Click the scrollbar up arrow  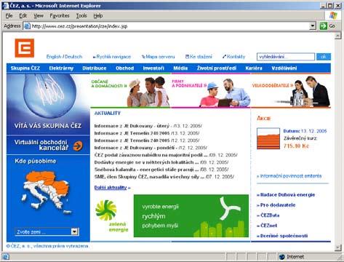tap(337, 36)
